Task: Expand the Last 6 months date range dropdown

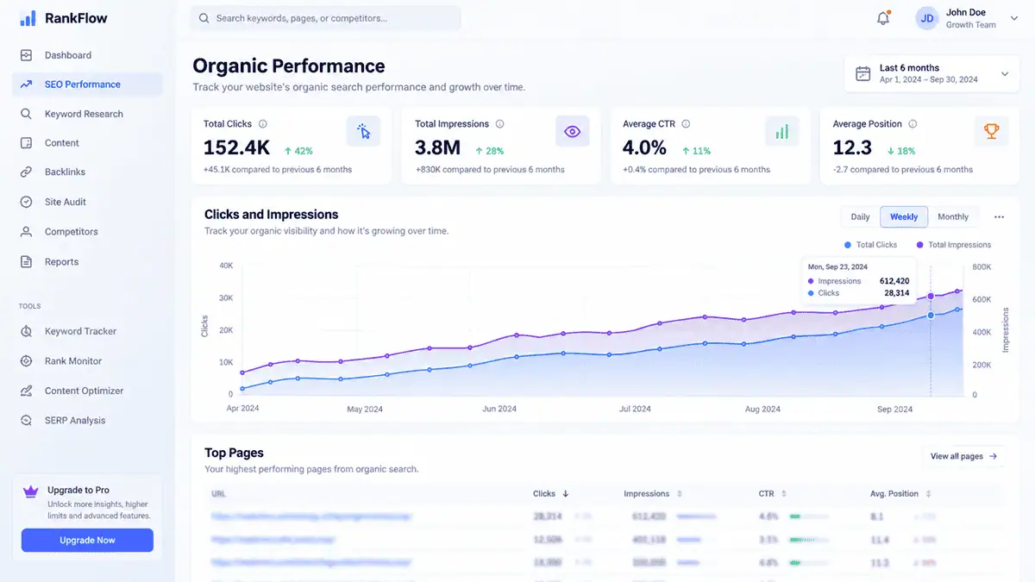Action: (931, 74)
